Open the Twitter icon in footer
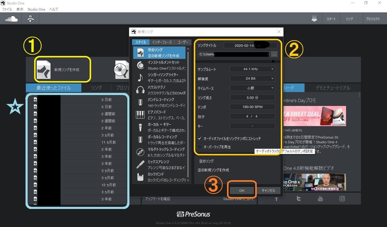 click(x=299, y=199)
